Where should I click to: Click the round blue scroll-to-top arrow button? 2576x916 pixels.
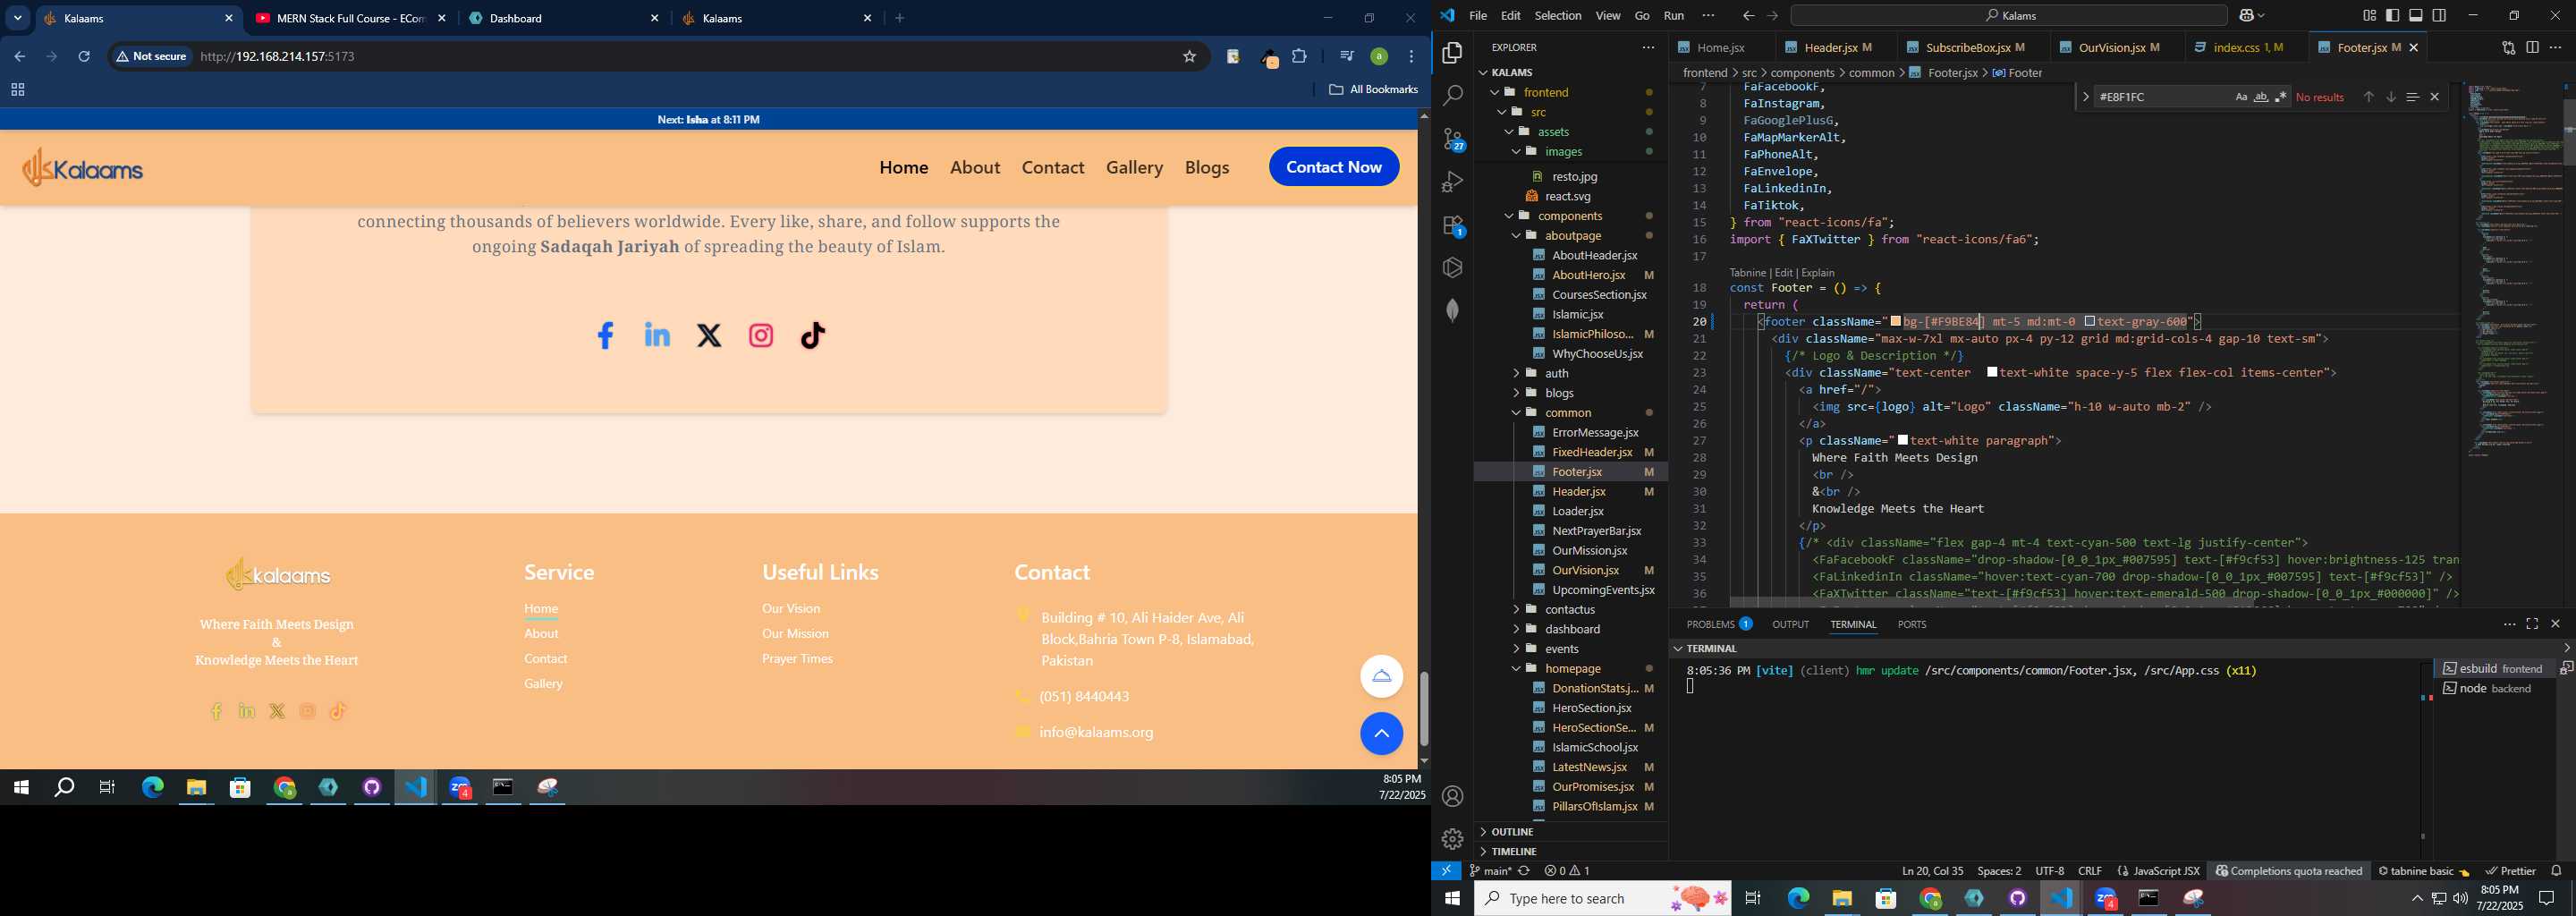(1381, 733)
